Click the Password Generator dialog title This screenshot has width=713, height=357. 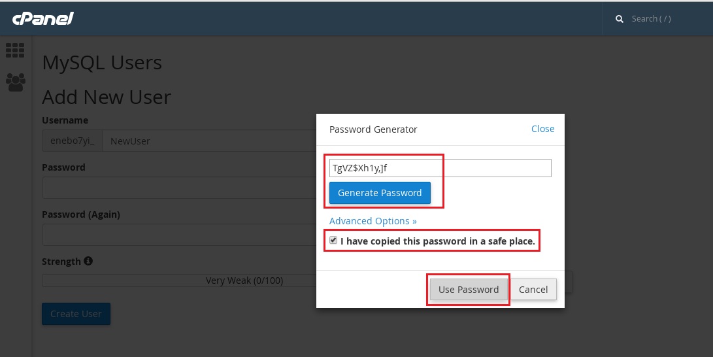373,129
